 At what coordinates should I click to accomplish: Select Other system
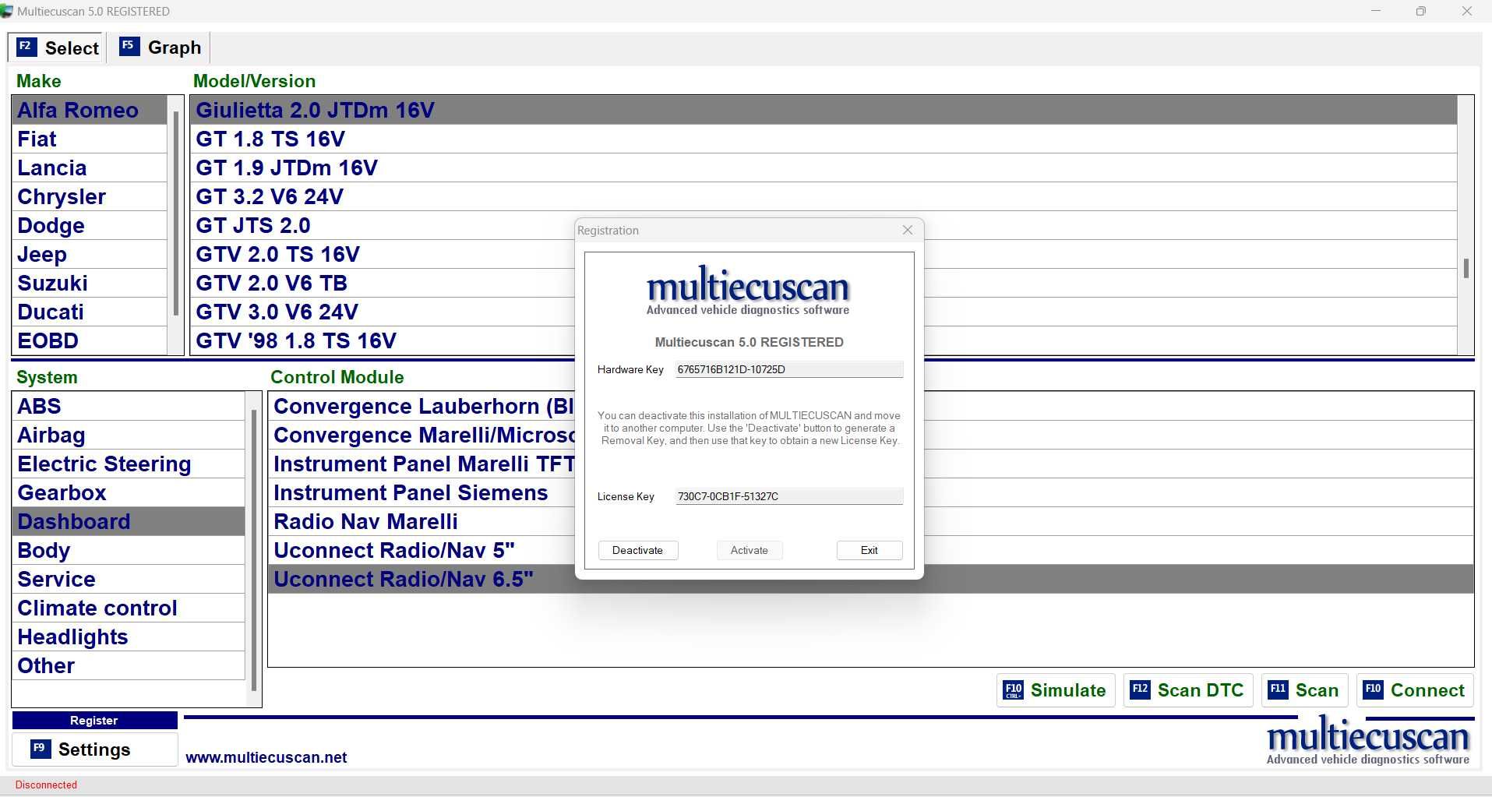[129, 665]
